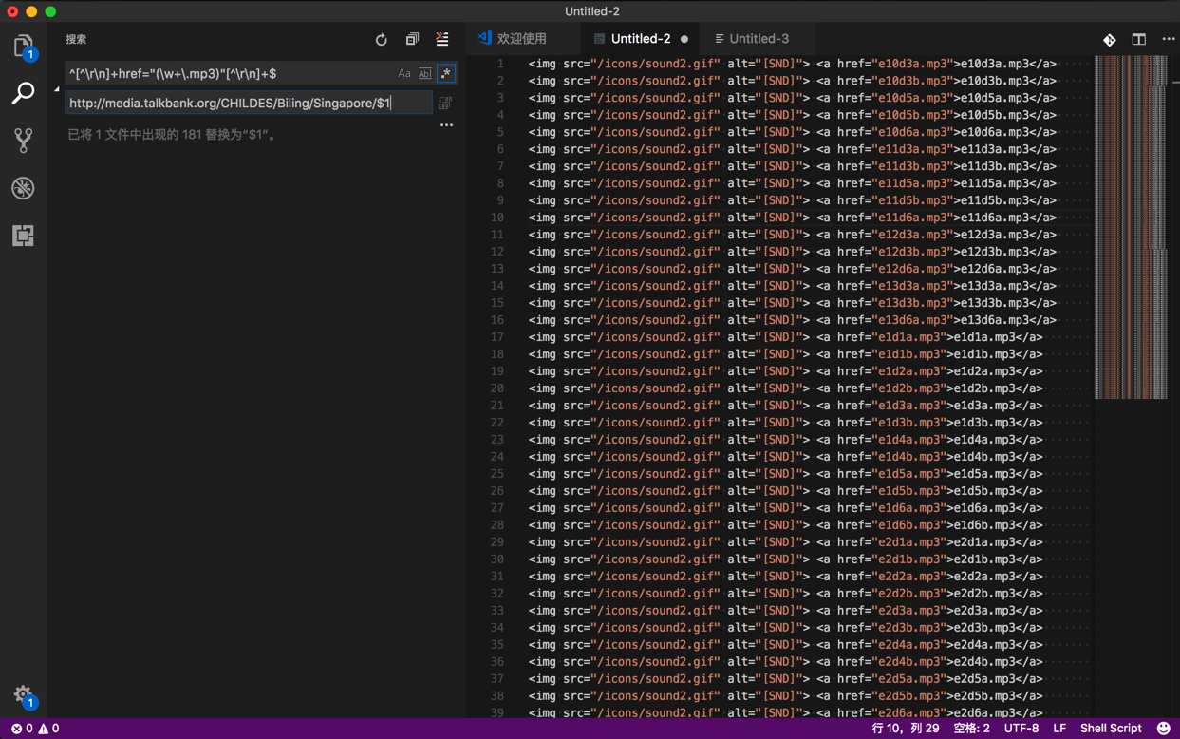Open the Manage gear icon

23,695
